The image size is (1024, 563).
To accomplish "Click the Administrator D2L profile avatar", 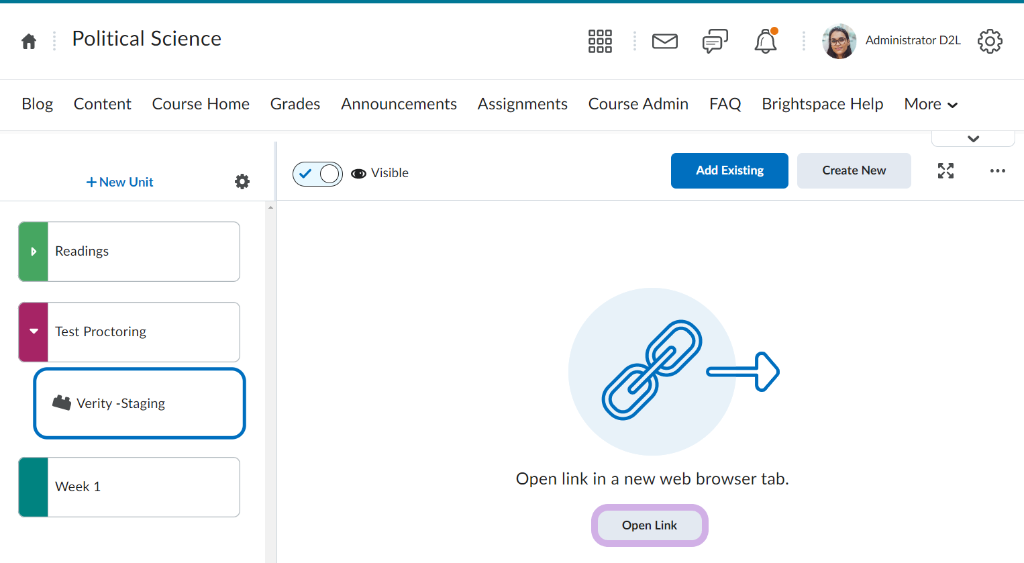I will pos(839,41).
